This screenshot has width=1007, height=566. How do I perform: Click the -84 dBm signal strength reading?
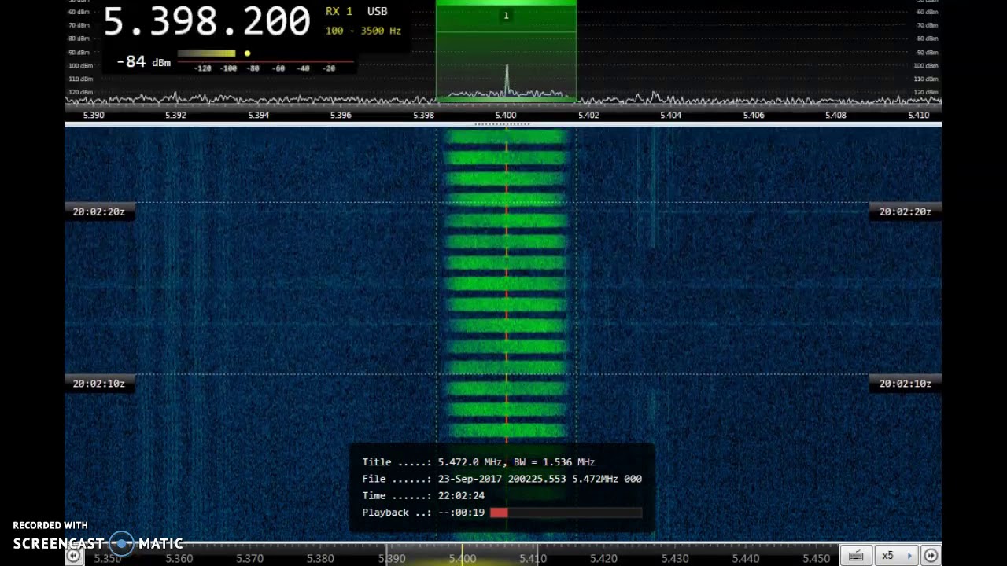click(x=143, y=61)
